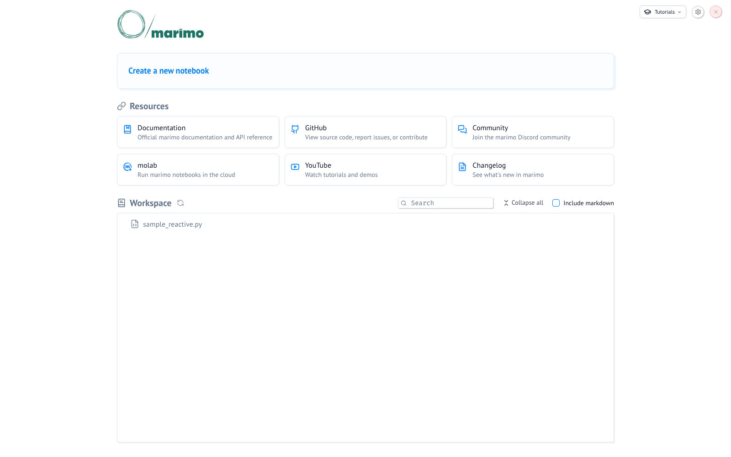
Task: Click the Community chat bubbles icon
Action: pos(462,129)
